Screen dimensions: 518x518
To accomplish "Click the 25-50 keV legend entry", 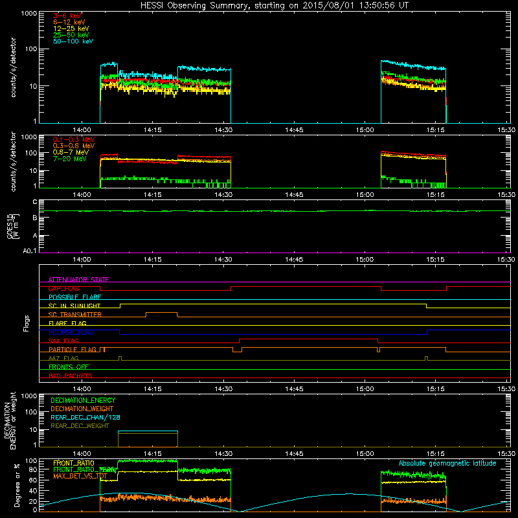I will tap(71, 35).
